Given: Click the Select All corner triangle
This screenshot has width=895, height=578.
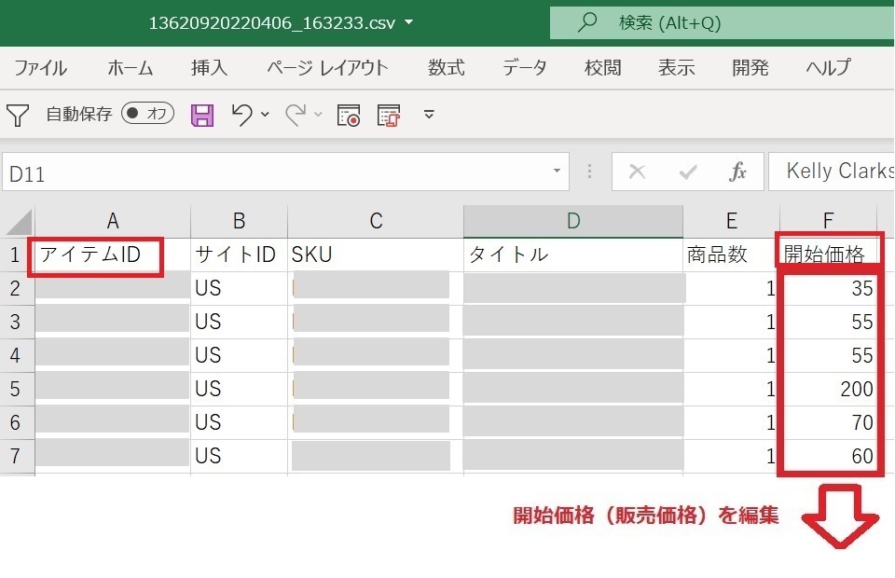Looking at the screenshot, I should pyautogui.click(x=19, y=222).
